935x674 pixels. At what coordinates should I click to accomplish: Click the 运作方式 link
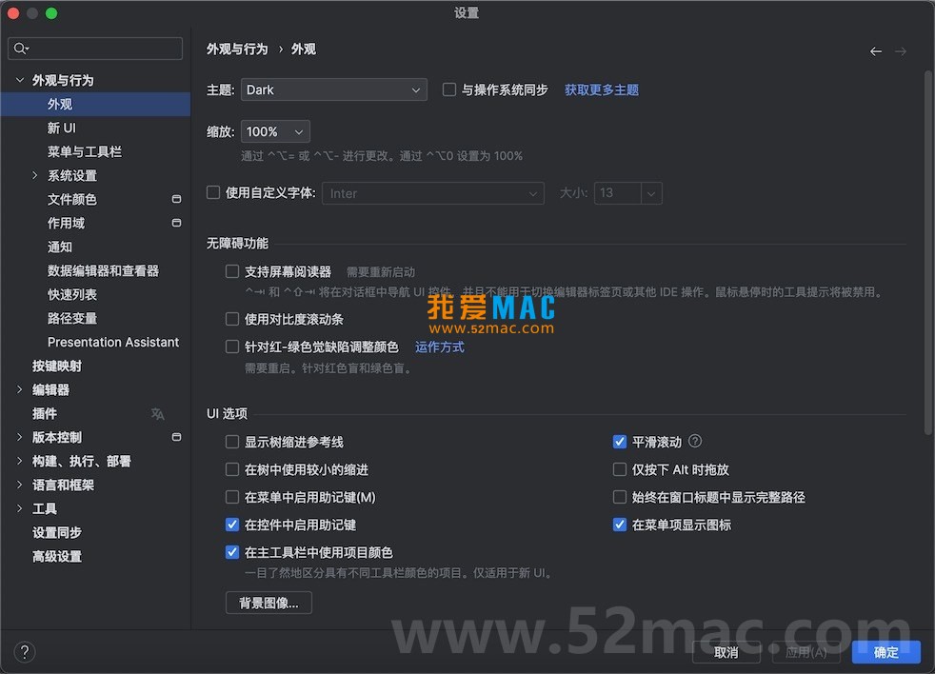click(440, 347)
